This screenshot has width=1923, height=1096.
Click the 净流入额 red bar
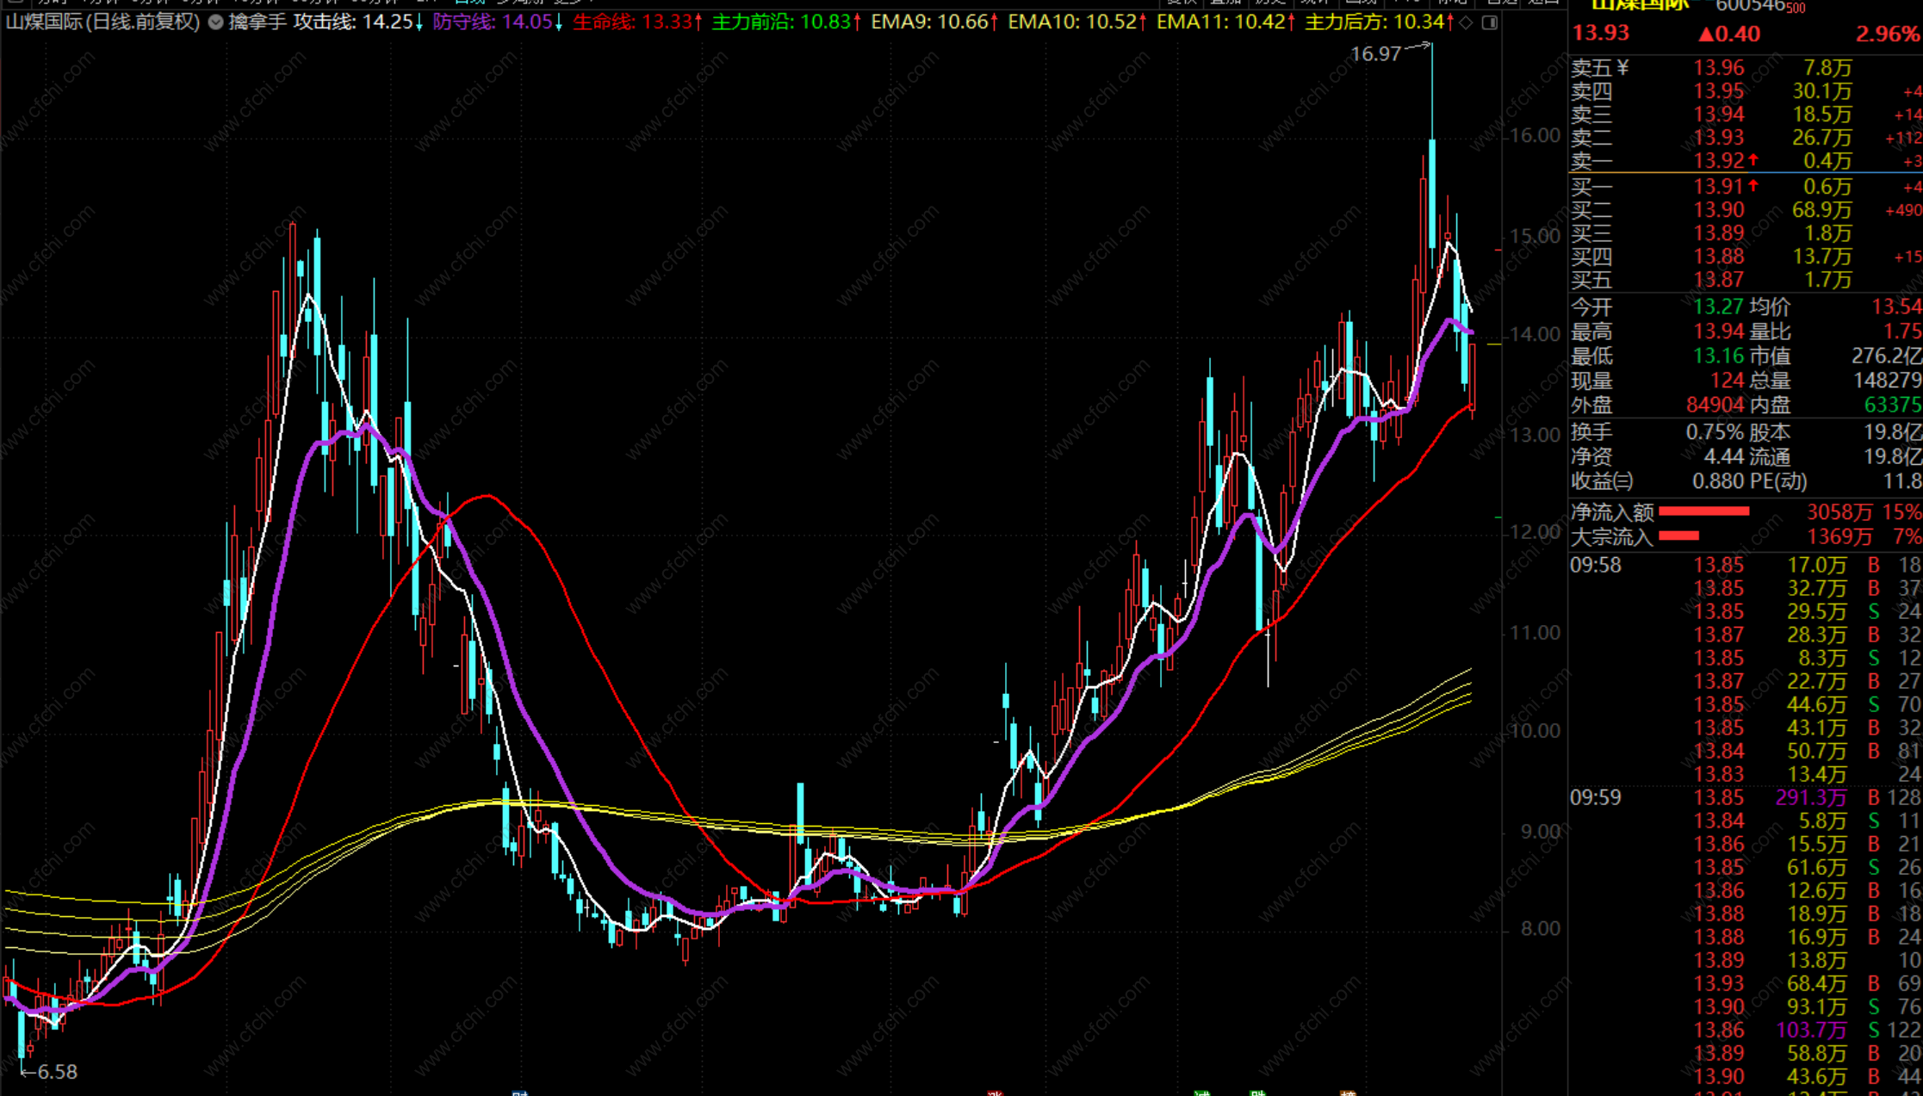coord(1703,511)
